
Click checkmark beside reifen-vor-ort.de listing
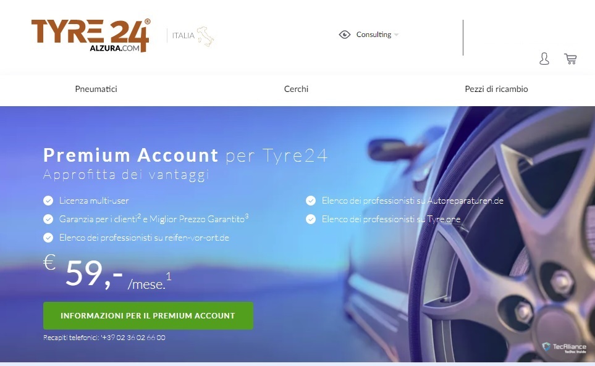(48, 238)
